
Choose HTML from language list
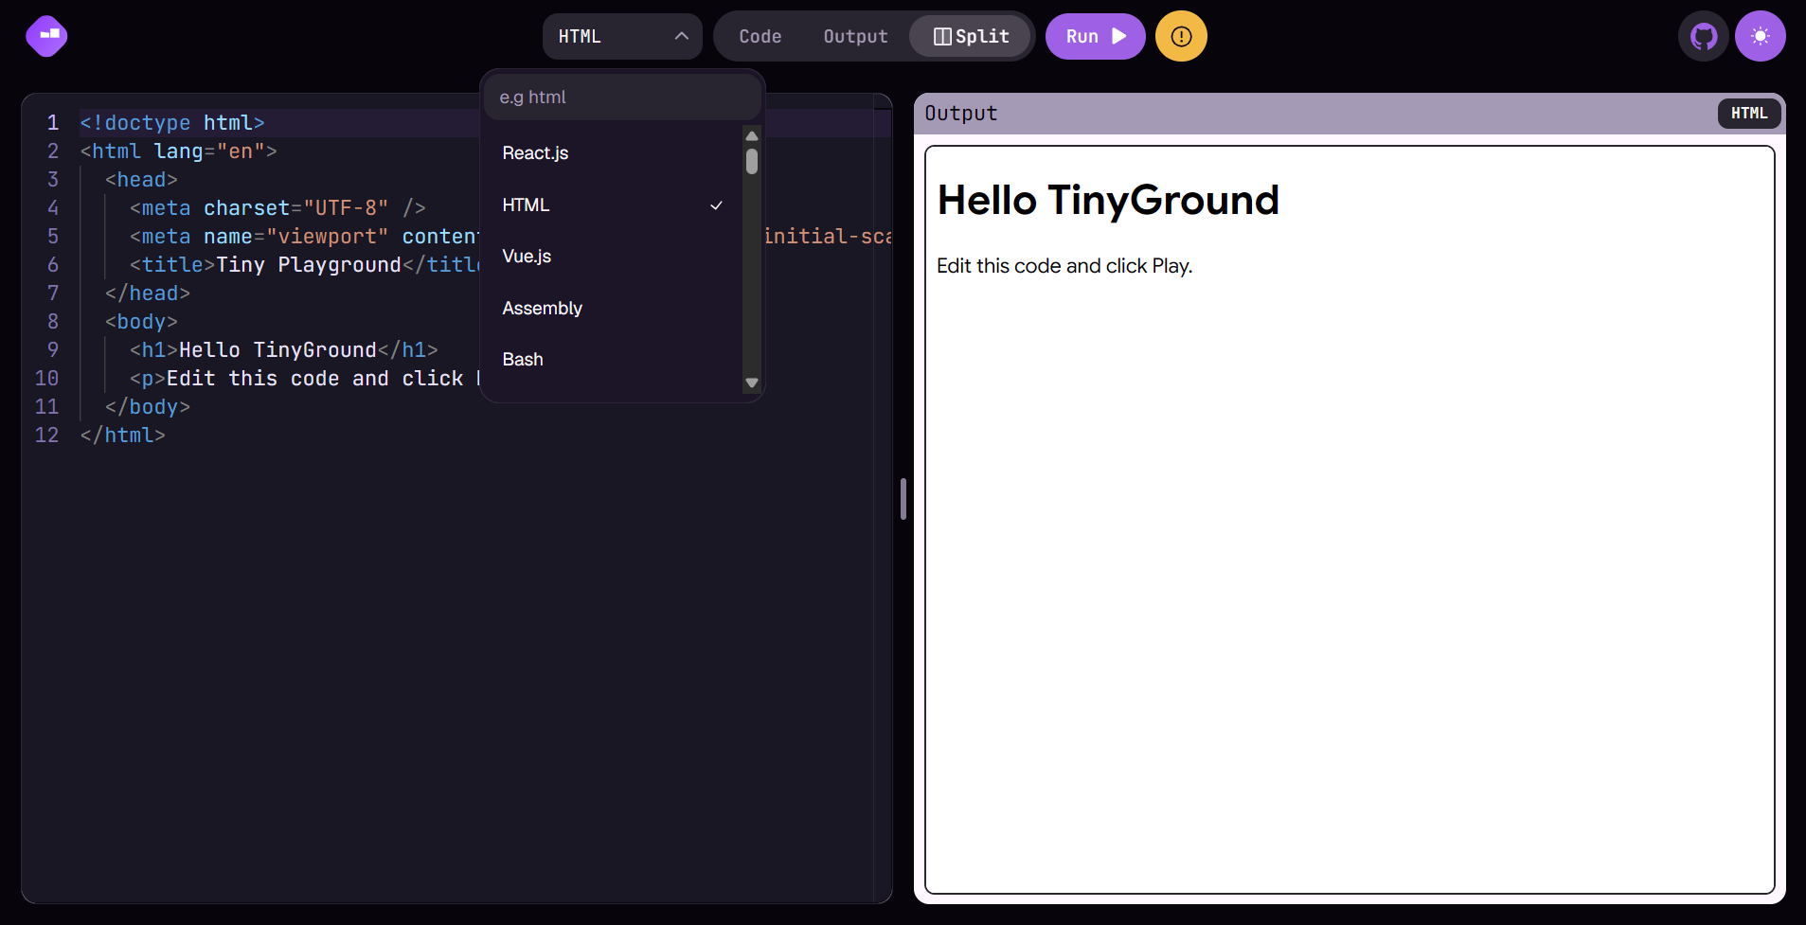pyautogui.click(x=614, y=205)
